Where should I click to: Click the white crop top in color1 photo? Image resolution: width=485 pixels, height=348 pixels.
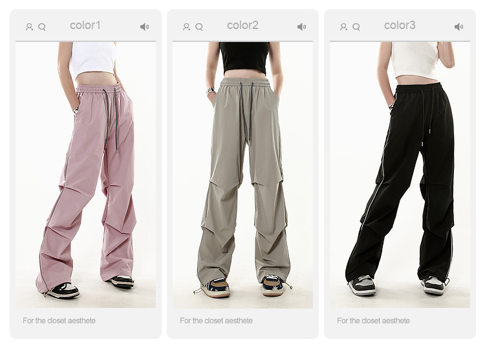[93, 59]
